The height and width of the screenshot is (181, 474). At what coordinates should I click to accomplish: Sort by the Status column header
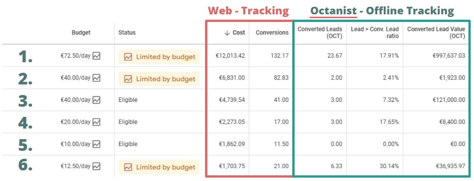pos(127,33)
